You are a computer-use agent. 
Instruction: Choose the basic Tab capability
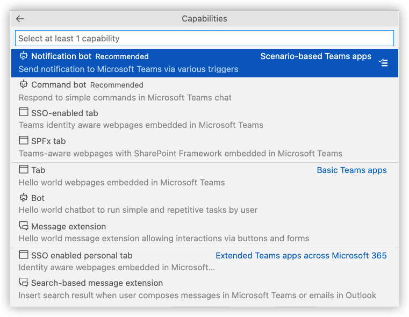coord(204,176)
